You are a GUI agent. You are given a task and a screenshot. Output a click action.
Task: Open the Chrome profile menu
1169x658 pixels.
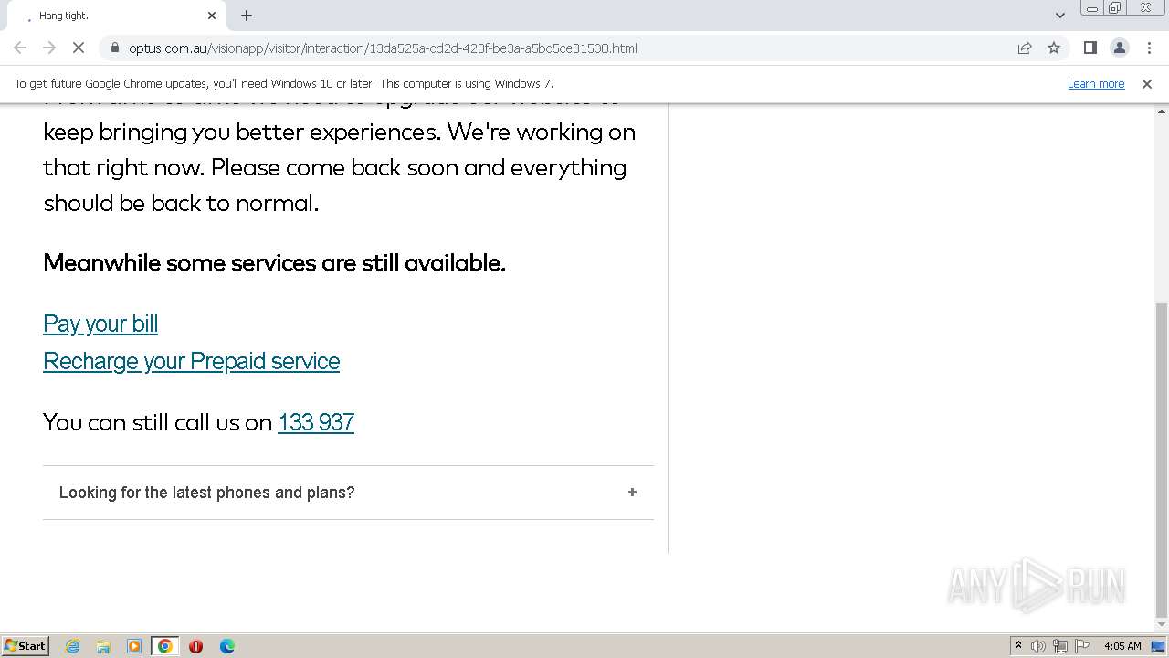(x=1119, y=48)
